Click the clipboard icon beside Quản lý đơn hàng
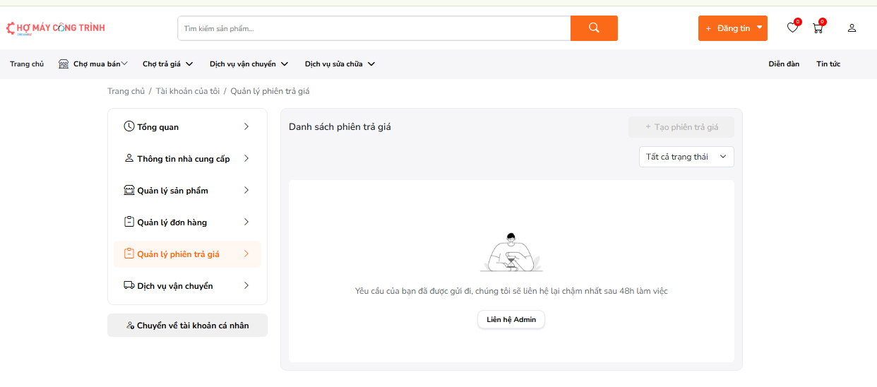This screenshot has height=387, width=877. [129, 222]
